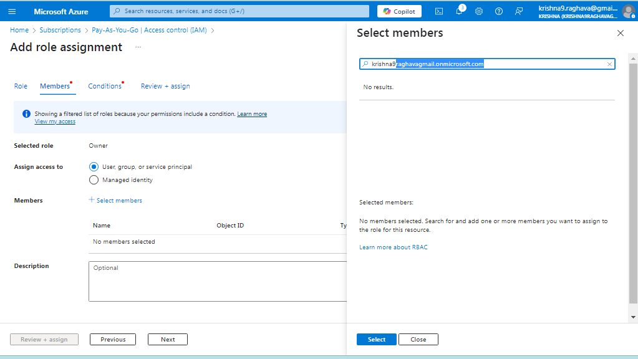Click + Select members link
The image size is (638, 359).
coord(115,200)
